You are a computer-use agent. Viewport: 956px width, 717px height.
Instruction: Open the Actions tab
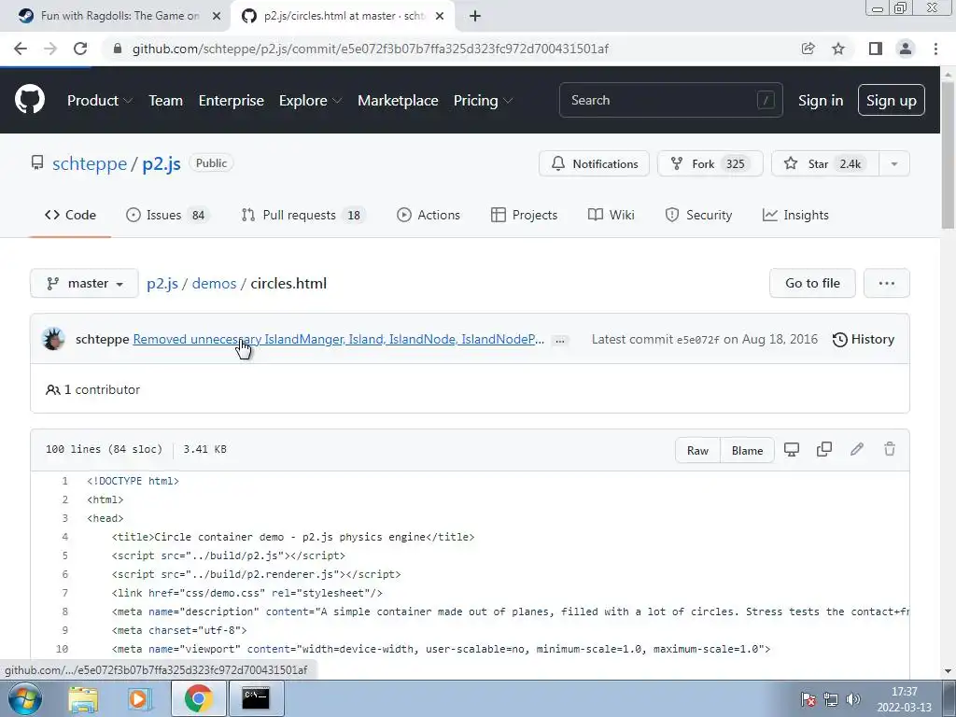(x=428, y=216)
